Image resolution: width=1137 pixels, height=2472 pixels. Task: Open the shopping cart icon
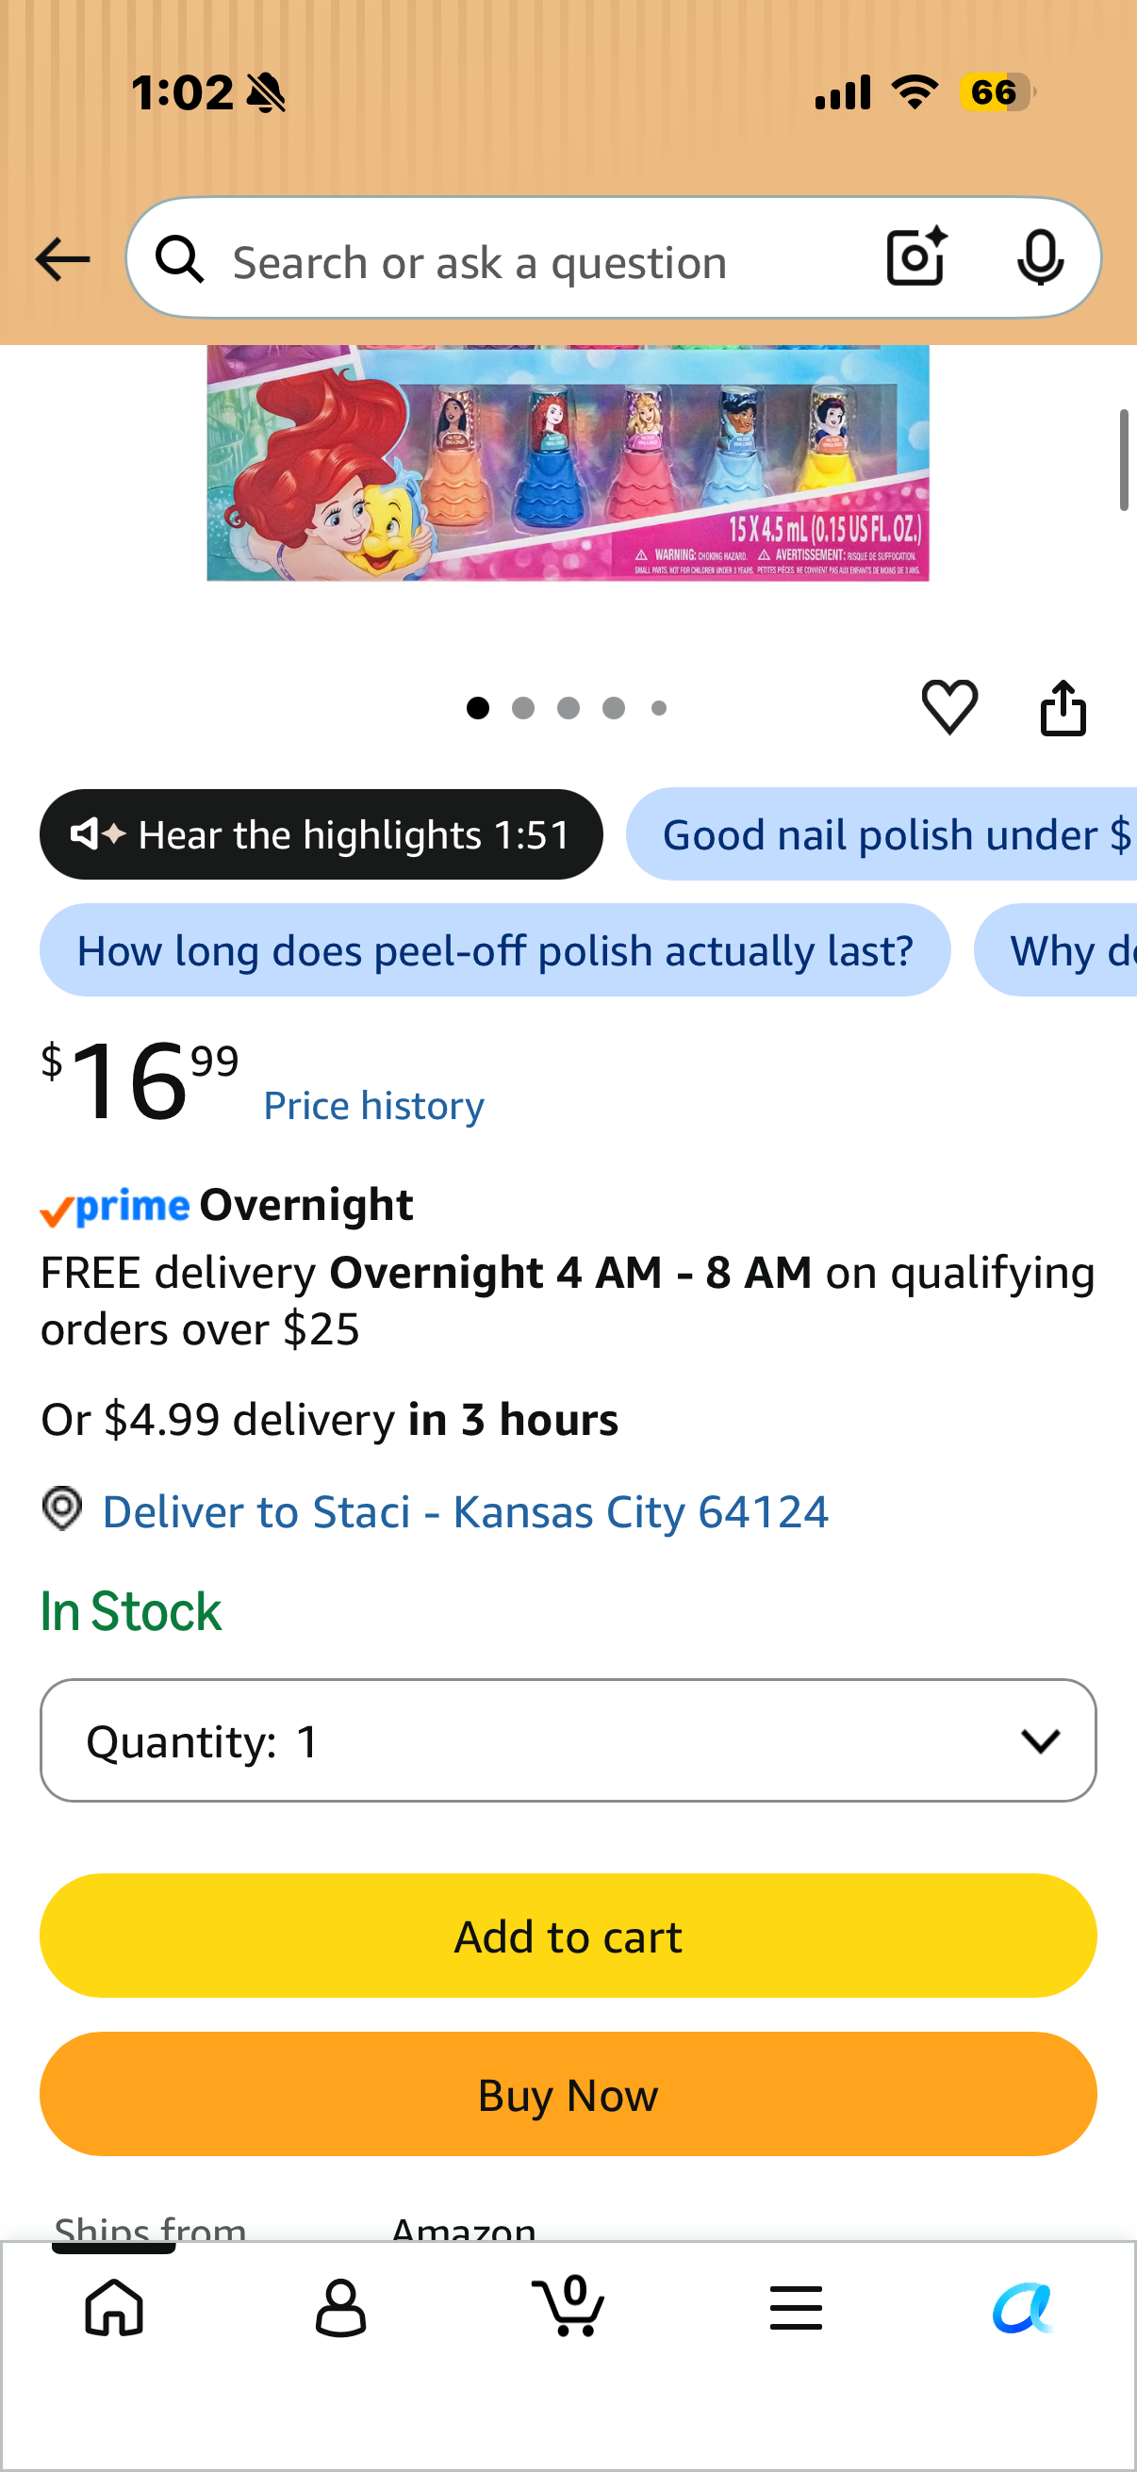568,2306
